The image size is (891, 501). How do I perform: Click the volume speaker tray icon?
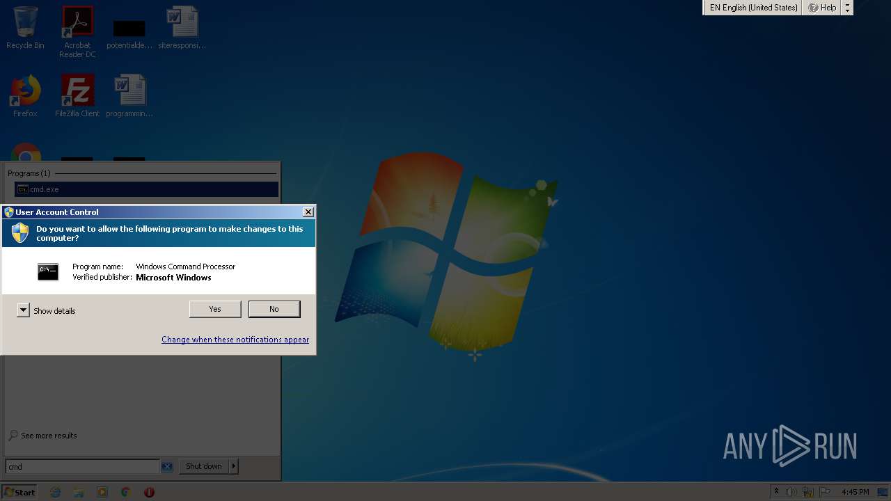pos(791,492)
